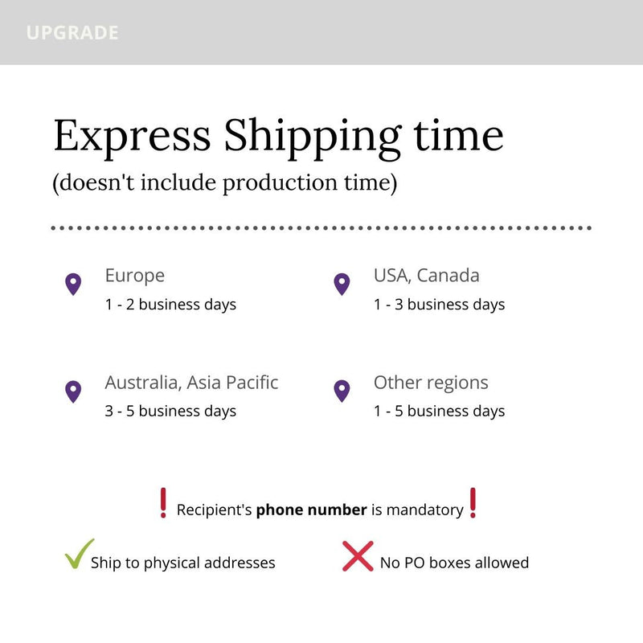This screenshot has width=643, height=643.
Task: Click the 1 - 2 business days text
Action: (170, 305)
